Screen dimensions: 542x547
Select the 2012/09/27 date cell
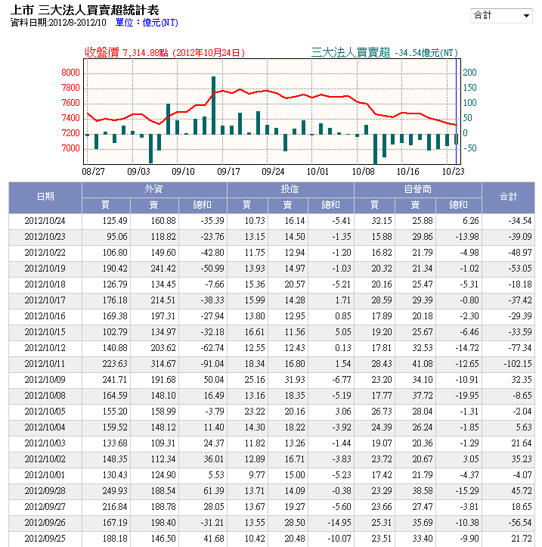[45, 507]
